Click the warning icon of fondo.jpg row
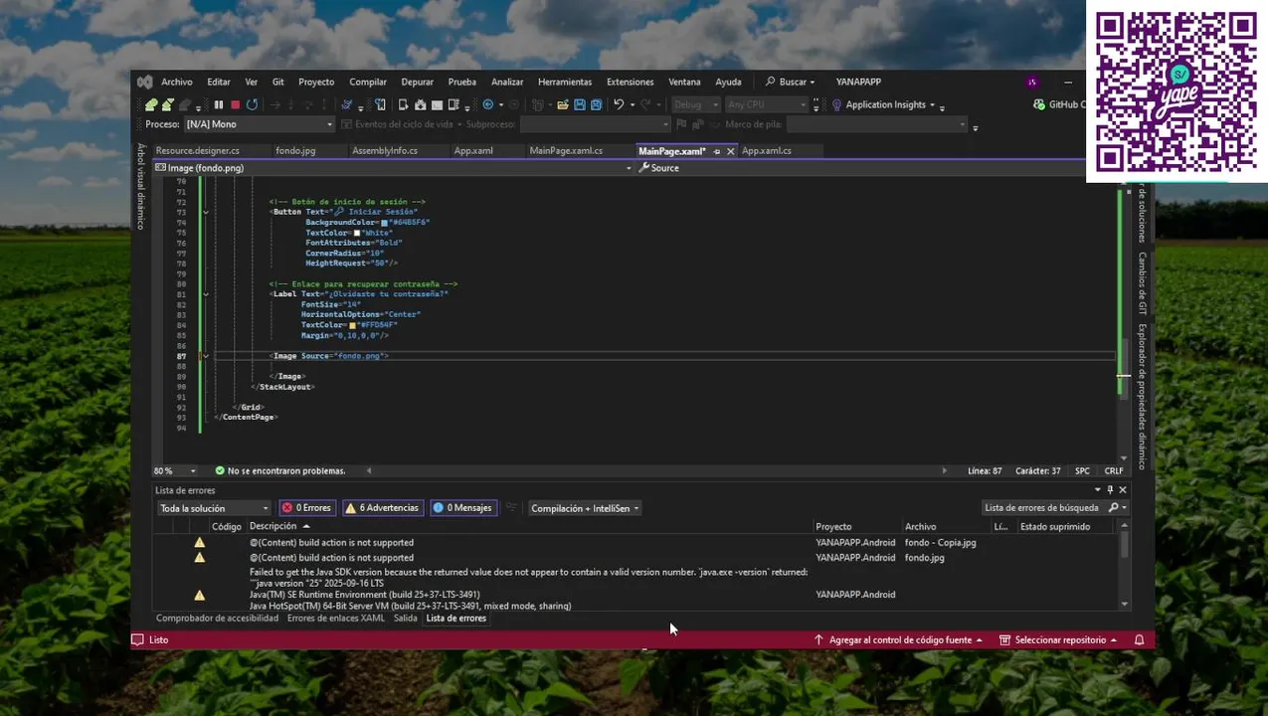The height and width of the screenshot is (716, 1268). click(199, 558)
